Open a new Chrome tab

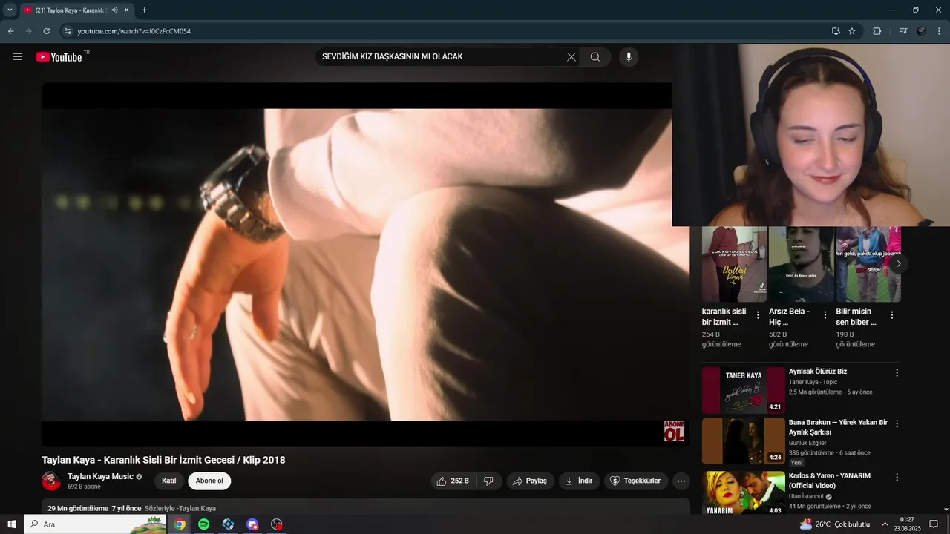[x=144, y=10]
